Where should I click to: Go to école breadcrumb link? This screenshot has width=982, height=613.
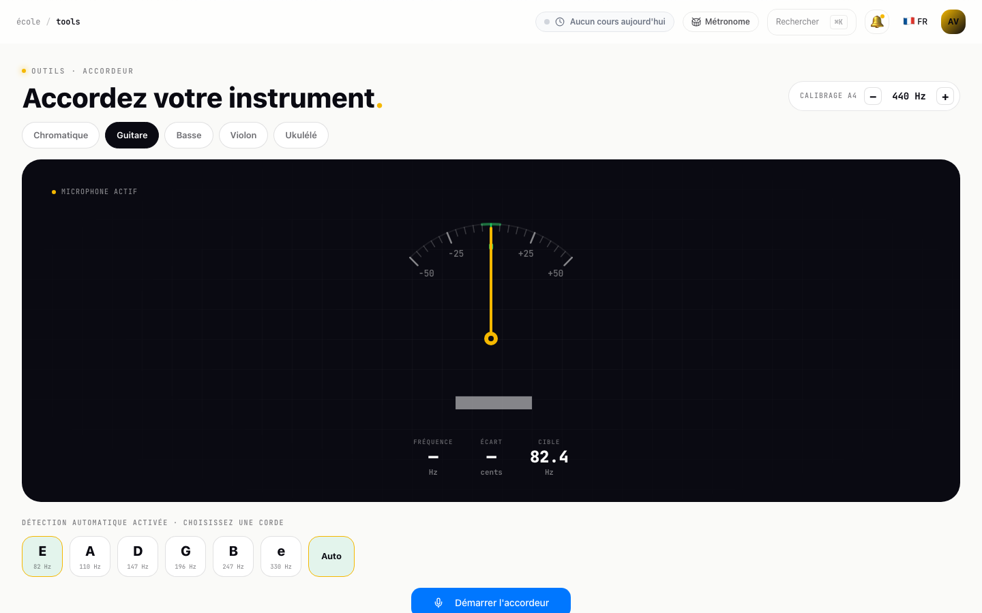coord(29,22)
